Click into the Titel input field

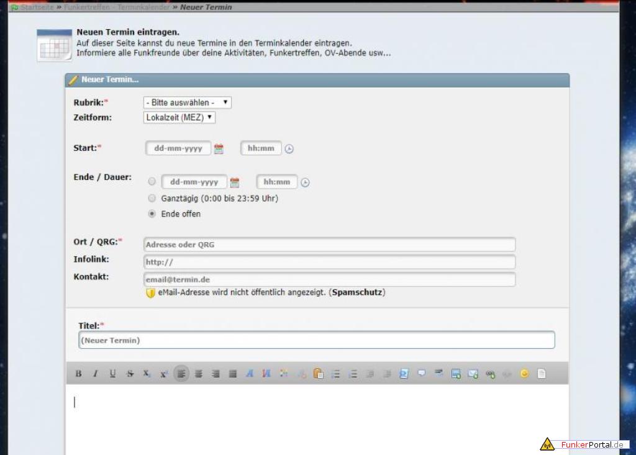pyautogui.click(x=316, y=340)
